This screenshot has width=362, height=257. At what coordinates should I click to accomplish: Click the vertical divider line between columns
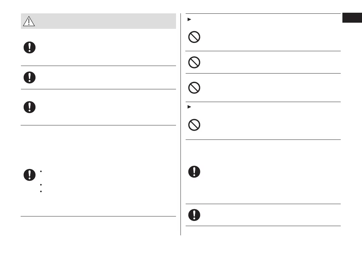(181, 124)
